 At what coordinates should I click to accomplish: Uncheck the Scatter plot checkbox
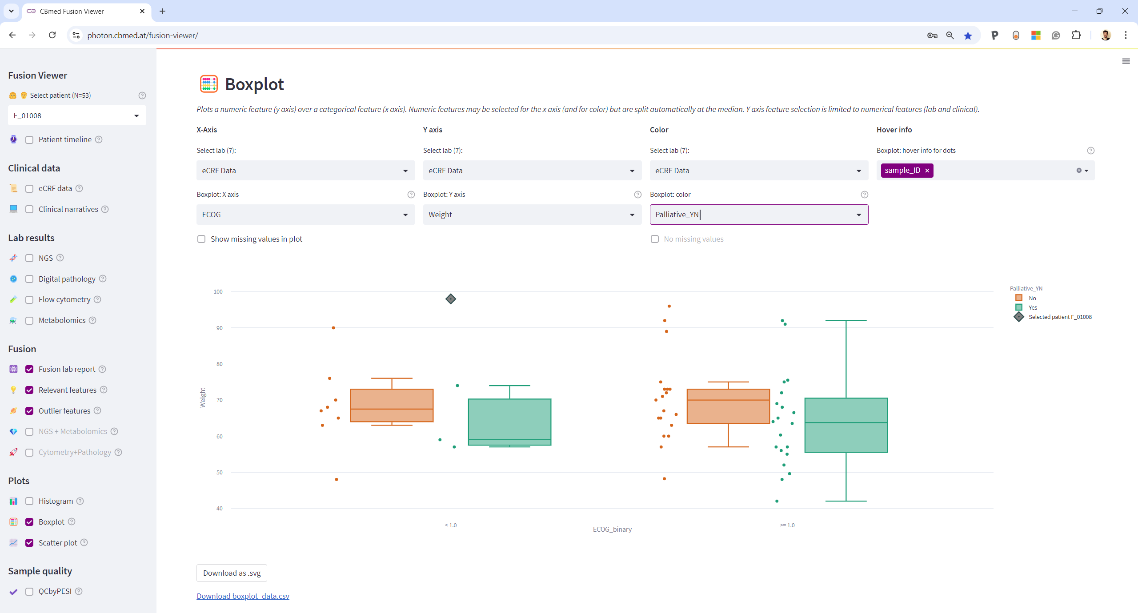click(x=29, y=543)
